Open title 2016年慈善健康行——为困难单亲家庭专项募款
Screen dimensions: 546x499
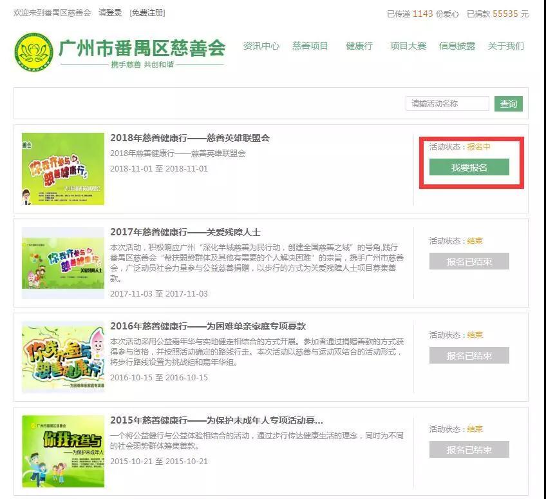point(208,326)
